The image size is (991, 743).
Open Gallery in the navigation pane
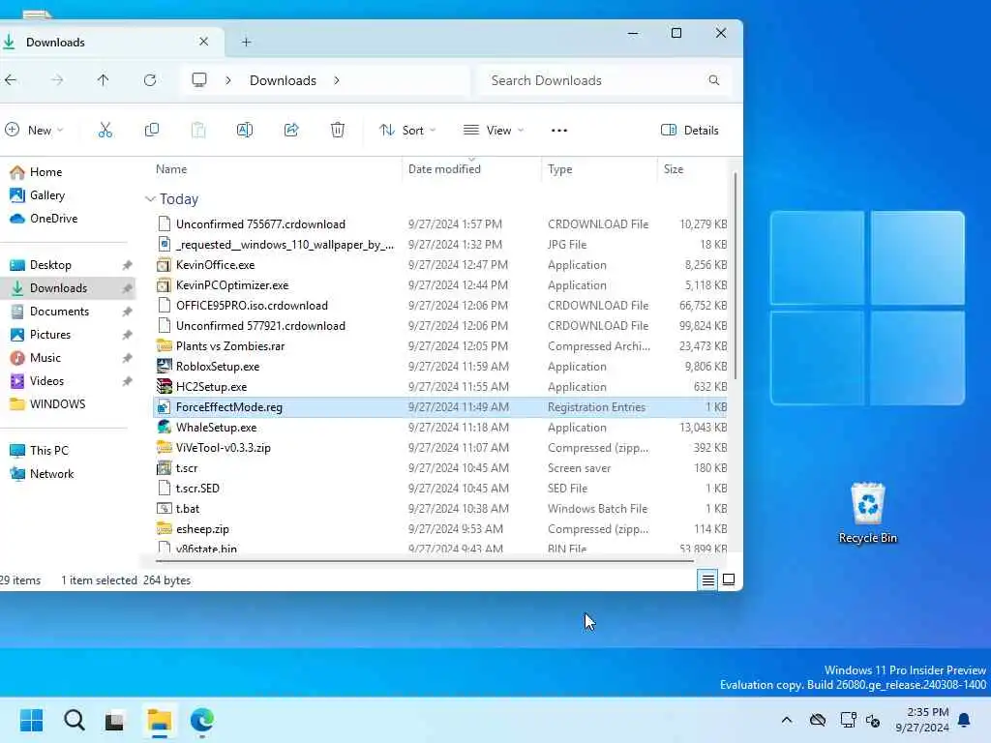tap(38, 195)
